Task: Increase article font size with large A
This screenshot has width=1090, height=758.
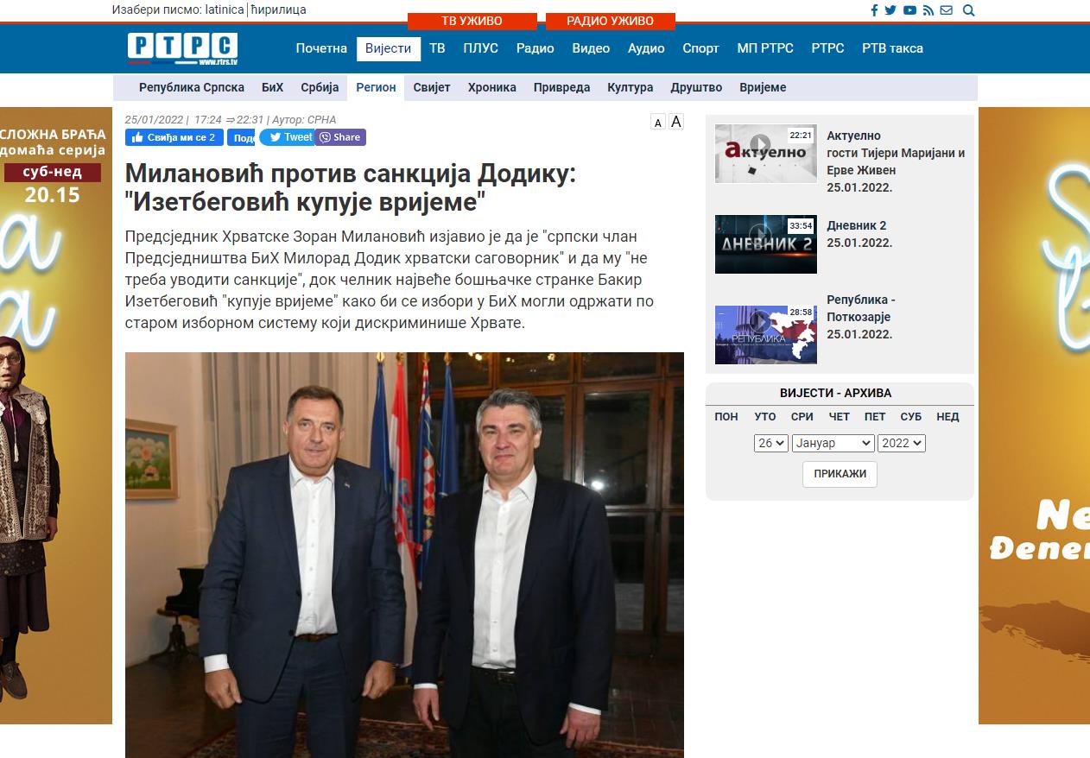Action: pos(676,122)
